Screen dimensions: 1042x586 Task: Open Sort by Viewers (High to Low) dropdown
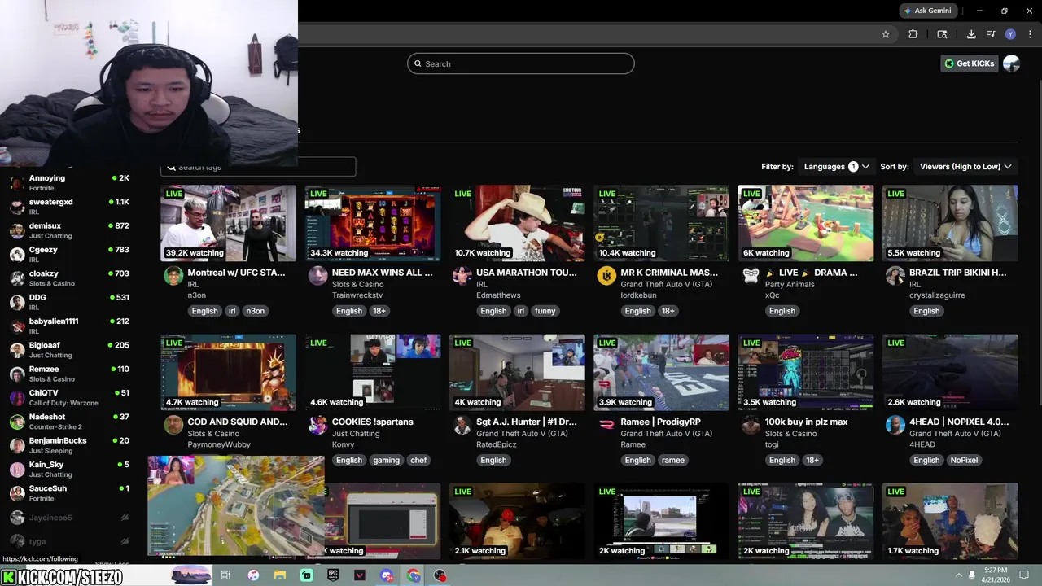coord(966,166)
